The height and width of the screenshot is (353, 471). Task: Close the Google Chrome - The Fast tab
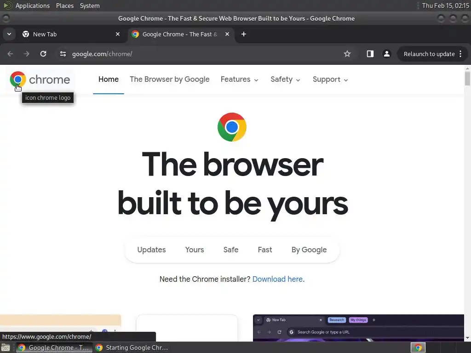[227, 34]
